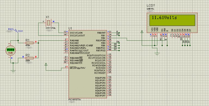Click the VEE pin label on LCD
Screen dimensions: 209x106
coord(157,30)
